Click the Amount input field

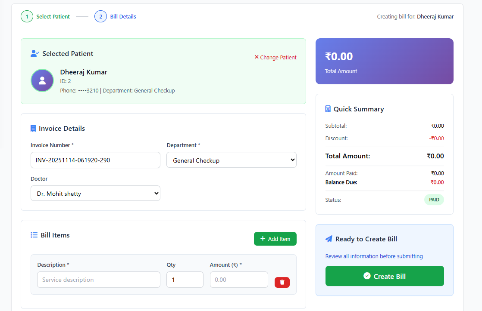(239, 280)
